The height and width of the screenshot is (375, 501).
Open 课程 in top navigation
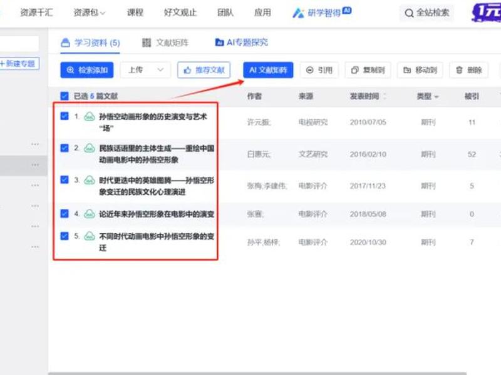[x=135, y=12]
